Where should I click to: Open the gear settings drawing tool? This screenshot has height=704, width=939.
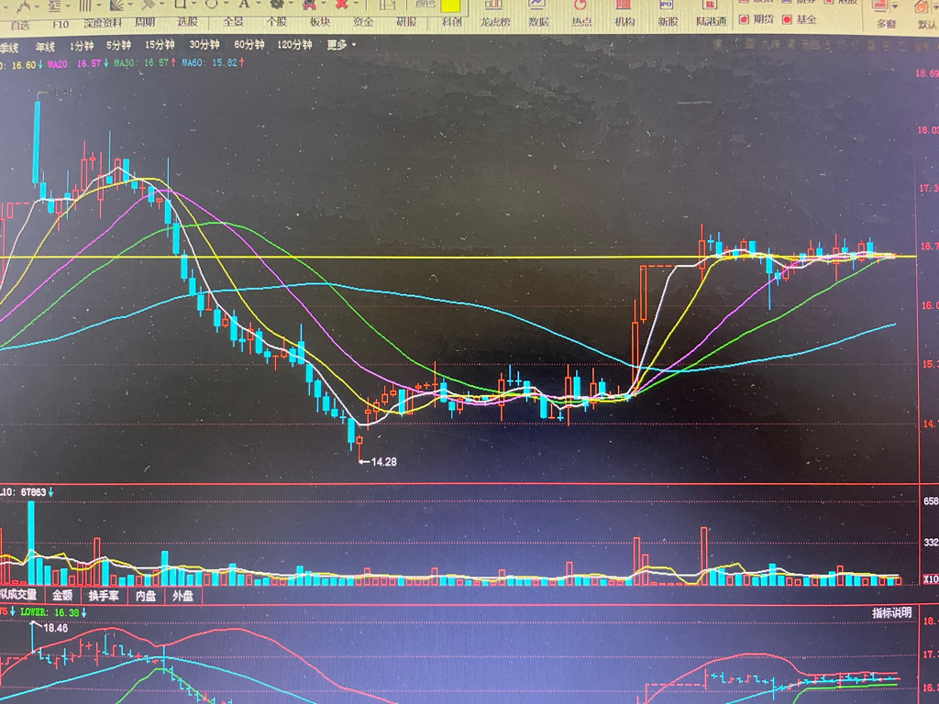[276, 4]
